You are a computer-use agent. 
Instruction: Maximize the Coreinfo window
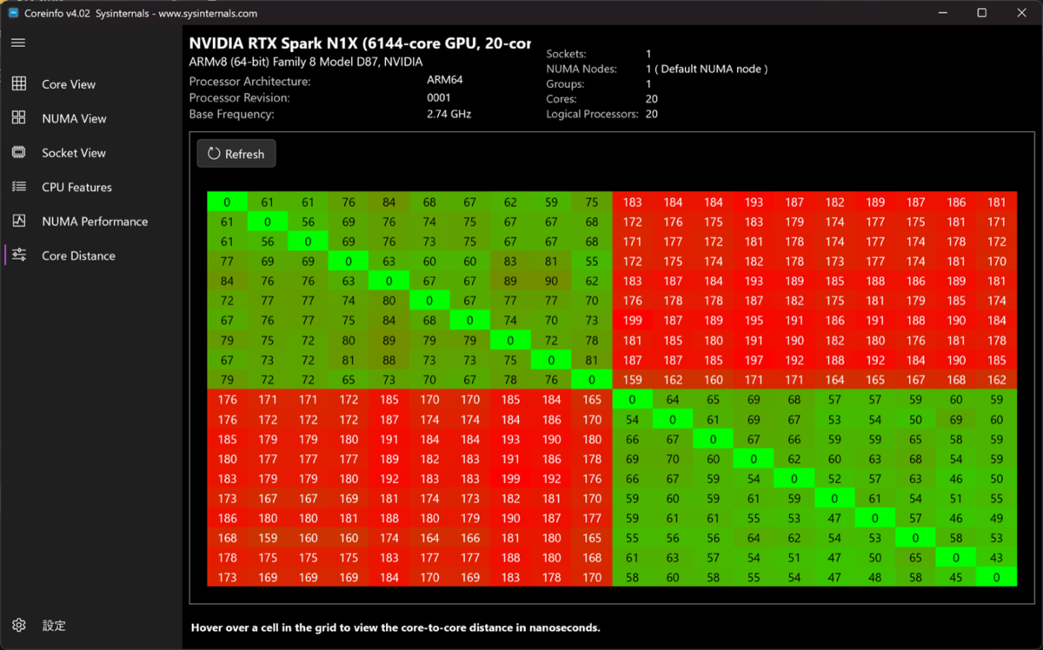pyautogui.click(x=982, y=13)
